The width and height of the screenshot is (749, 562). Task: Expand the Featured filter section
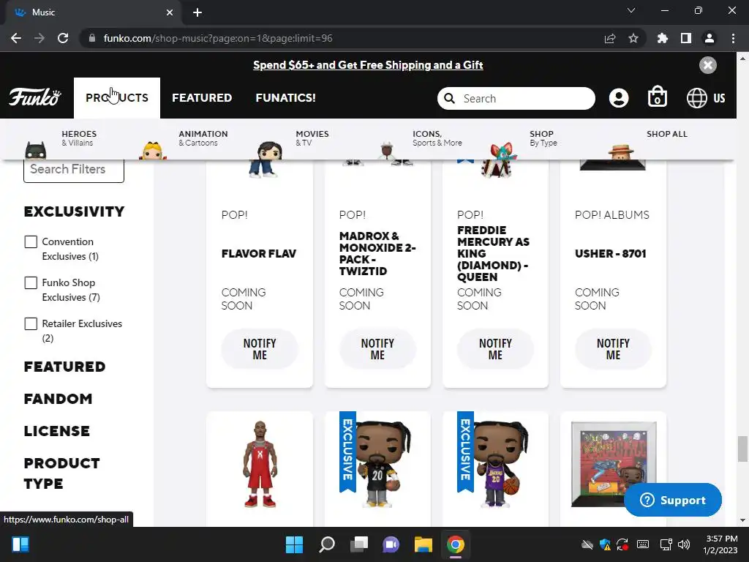point(64,367)
